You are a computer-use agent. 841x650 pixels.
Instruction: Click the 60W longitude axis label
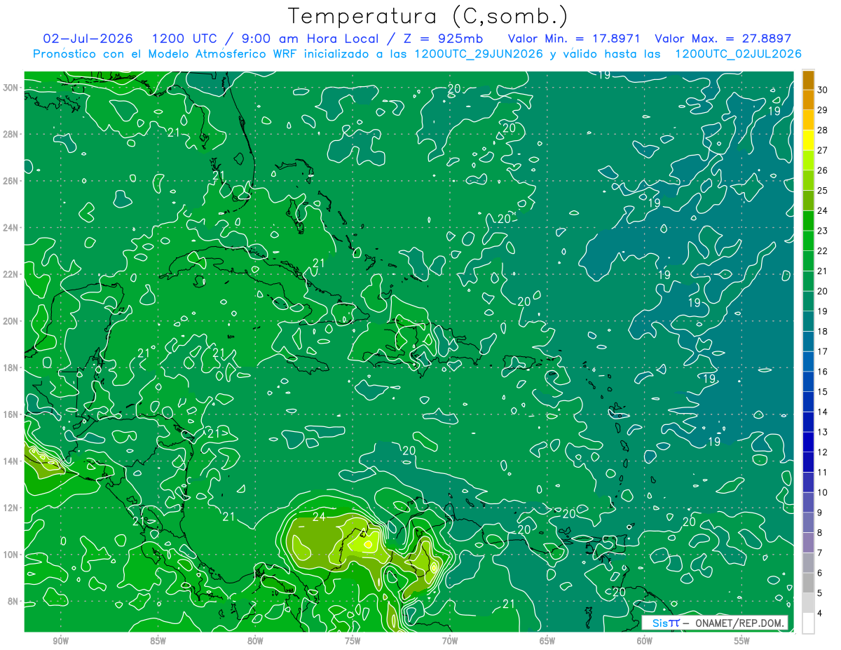coord(645,642)
